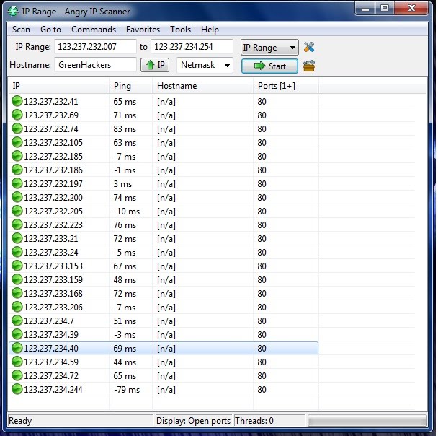Image resolution: width=438 pixels, height=436 pixels.
Task: Click green status icon for 123.237.232.185
Action: [x=17, y=156]
